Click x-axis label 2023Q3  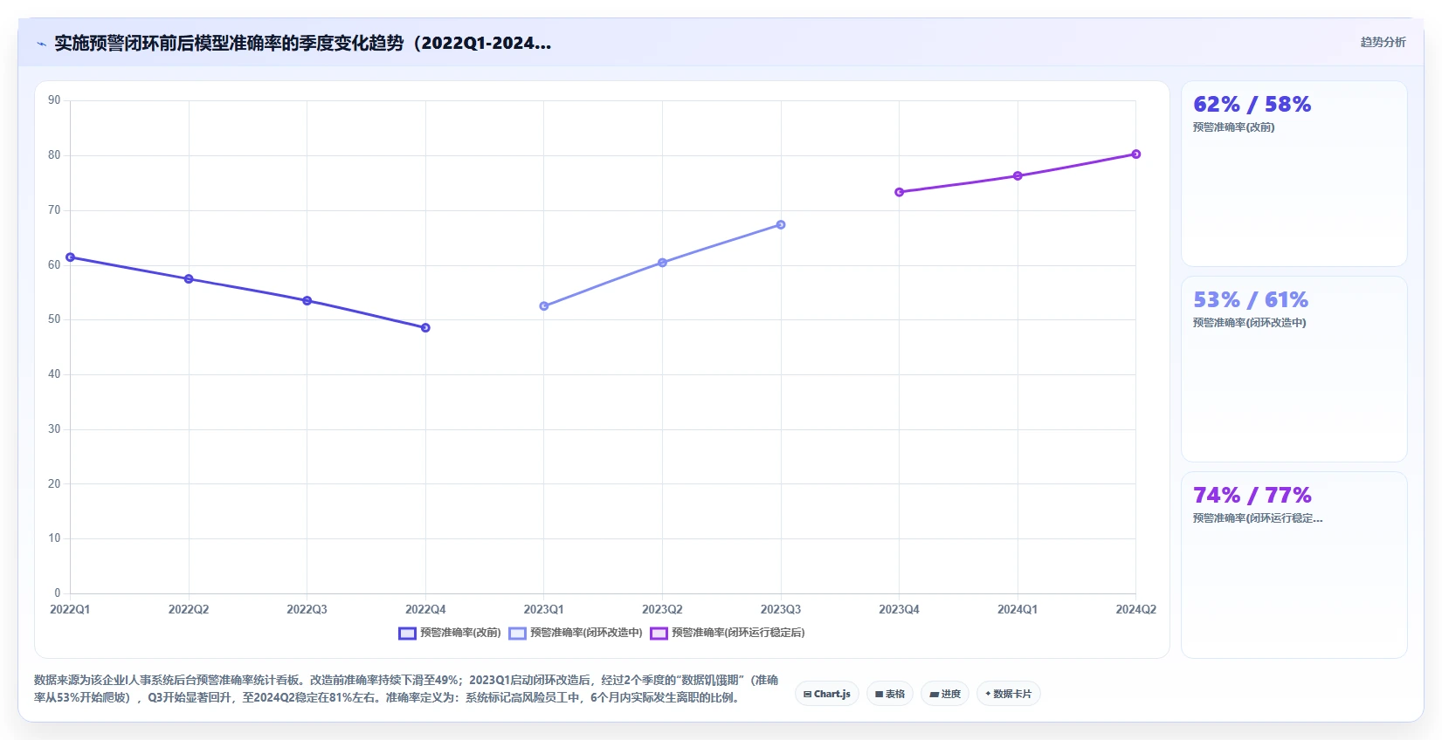[x=781, y=609]
